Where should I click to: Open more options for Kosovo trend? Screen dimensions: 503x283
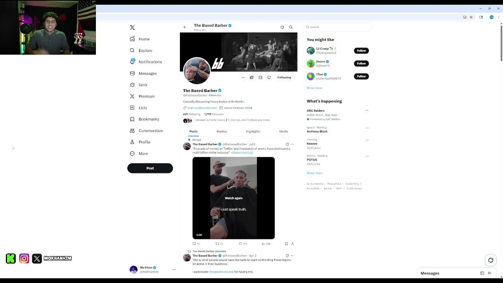(x=367, y=140)
